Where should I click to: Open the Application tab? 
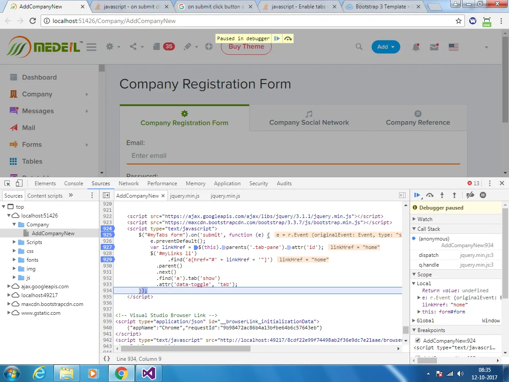(x=227, y=183)
